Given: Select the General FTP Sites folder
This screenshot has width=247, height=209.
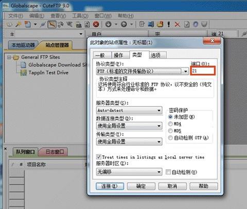Looking at the screenshot, I should click(x=41, y=57).
